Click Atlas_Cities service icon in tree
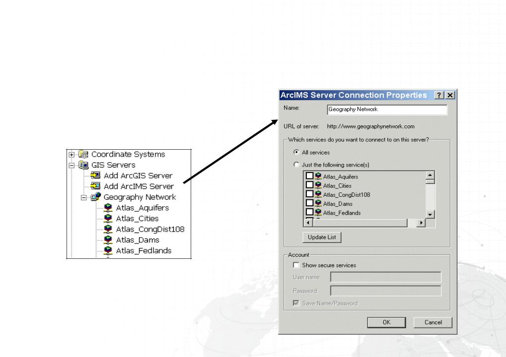This screenshot has width=506, height=357. pos(108,219)
